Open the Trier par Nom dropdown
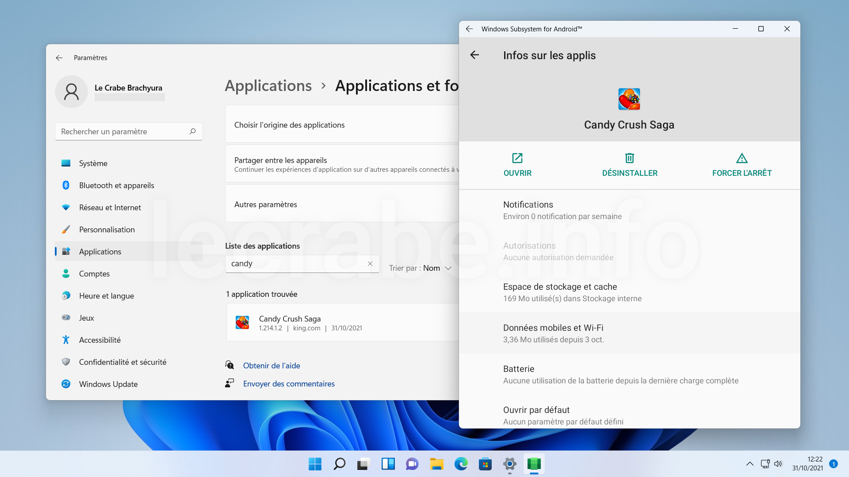This screenshot has height=477, width=849. 421,268
